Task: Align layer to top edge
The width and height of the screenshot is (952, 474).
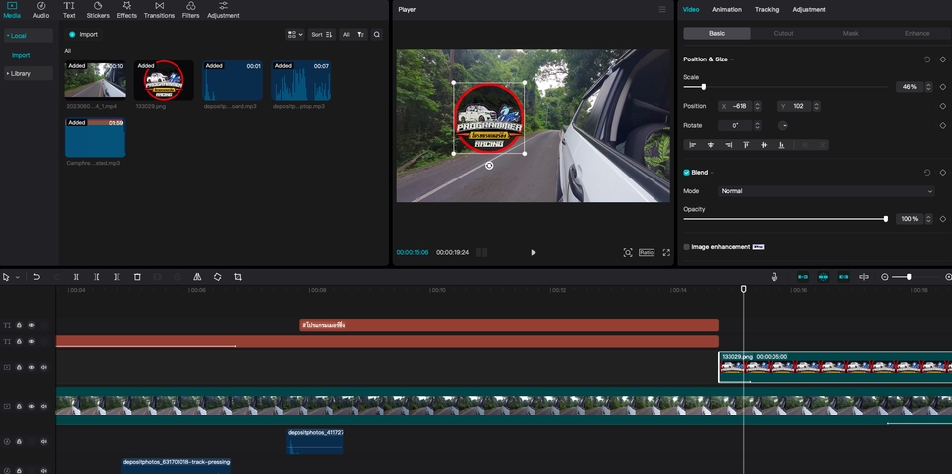Action: pyautogui.click(x=746, y=145)
